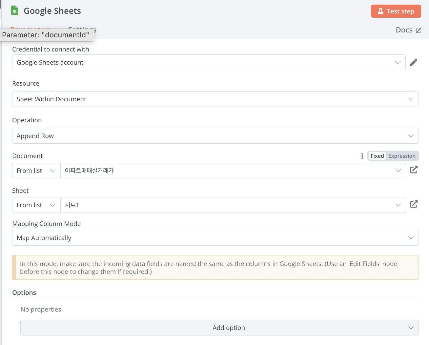The width and height of the screenshot is (429, 345).
Task: Expand the Resource dropdown
Action: [x=215, y=99]
